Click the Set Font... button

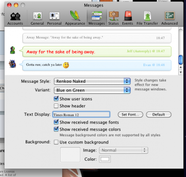pos(130,115)
